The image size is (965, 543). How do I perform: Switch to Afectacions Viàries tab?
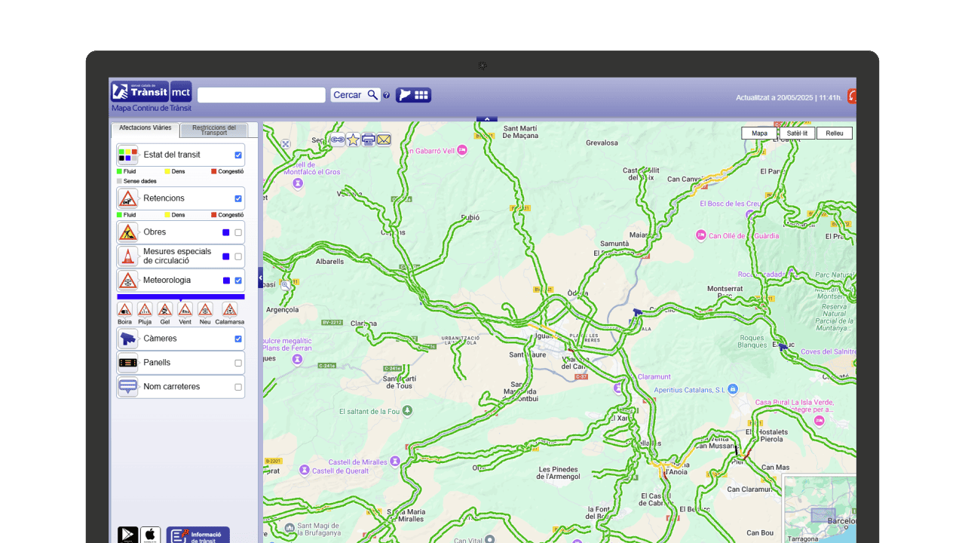146,129
